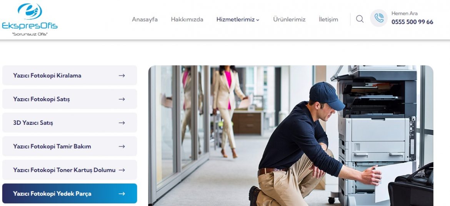Call the number 0555 500 99 66
Viewport: 450px width, 206px height.
pyautogui.click(x=412, y=22)
